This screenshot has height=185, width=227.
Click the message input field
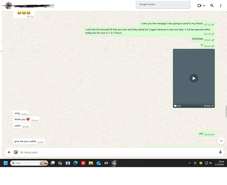pyautogui.click(x=111, y=152)
